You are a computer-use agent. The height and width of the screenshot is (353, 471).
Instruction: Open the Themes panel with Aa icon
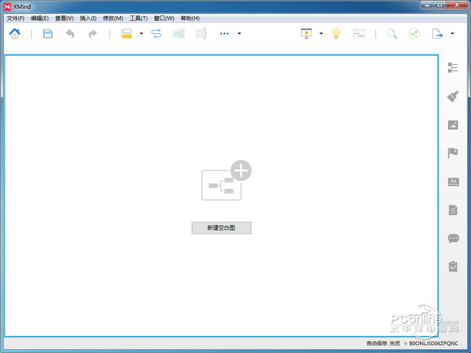pos(454,182)
